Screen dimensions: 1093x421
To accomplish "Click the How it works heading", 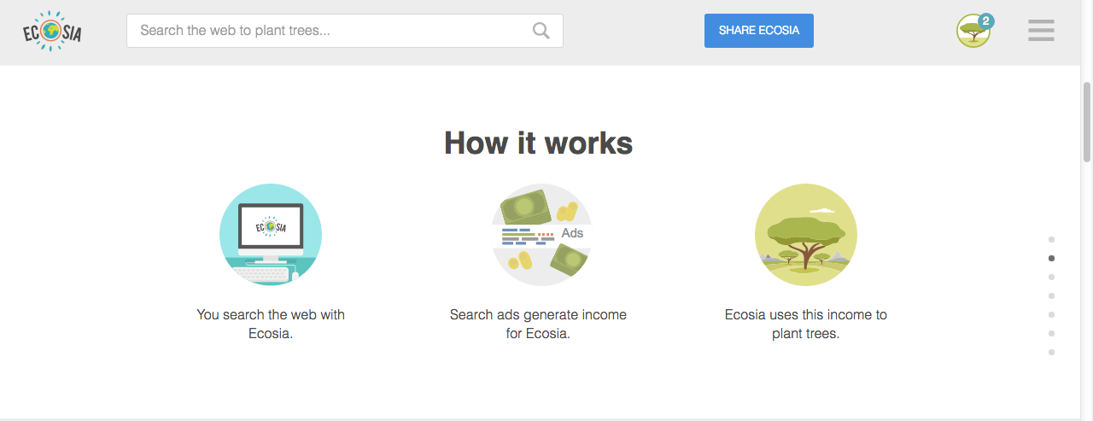I will coord(538,143).
